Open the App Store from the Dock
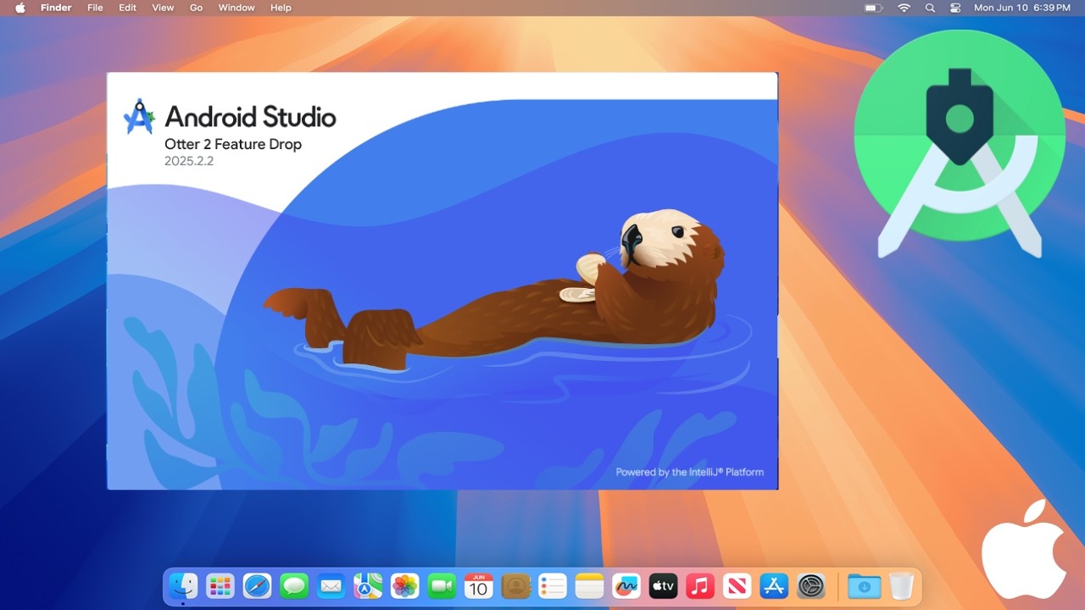Image resolution: width=1085 pixels, height=610 pixels. pyautogui.click(x=774, y=585)
